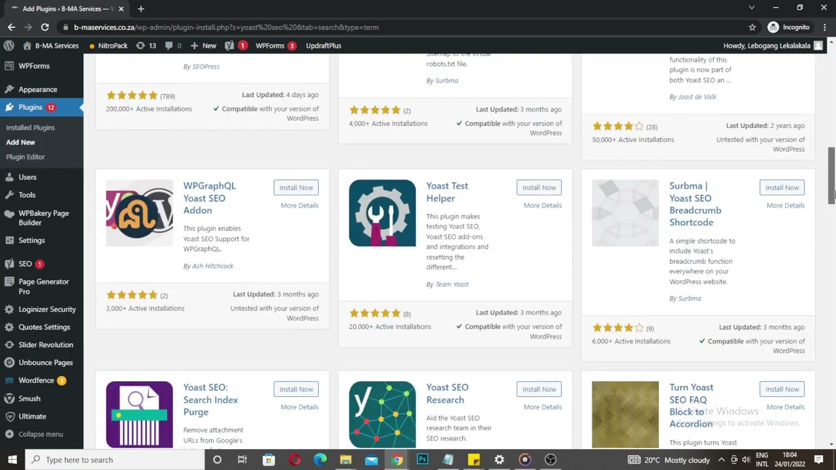Open UpdraftPlus in admin bar

[x=323, y=46]
